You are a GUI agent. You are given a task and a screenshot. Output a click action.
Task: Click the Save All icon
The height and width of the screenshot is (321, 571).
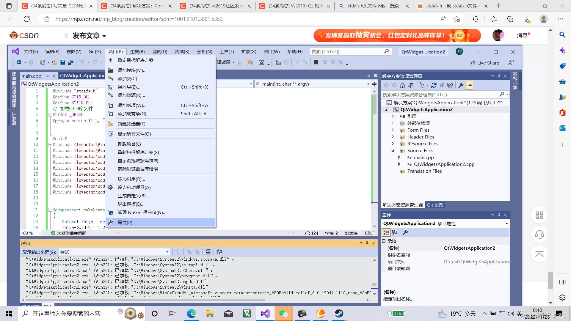[x=70, y=62]
